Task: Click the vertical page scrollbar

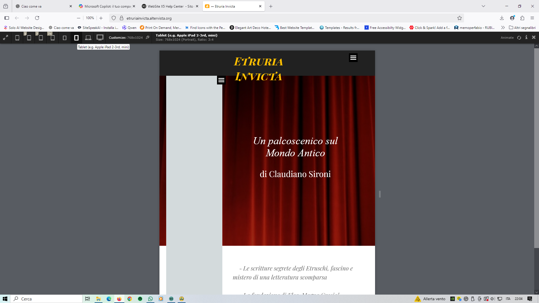Action: (x=536, y=148)
